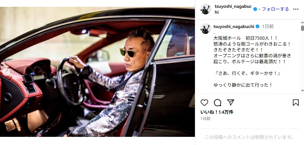The image size is (304, 145).
Task: Click the 1日前 timestamp beside caption username
Action: (x=268, y=27)
